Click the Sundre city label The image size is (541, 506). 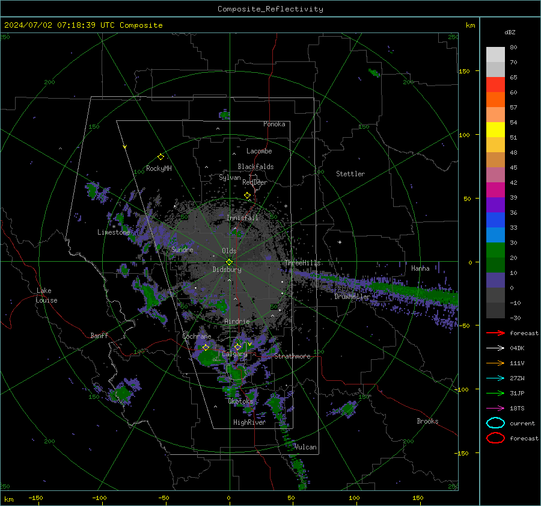pyautogui.click(x=182, y=249)
